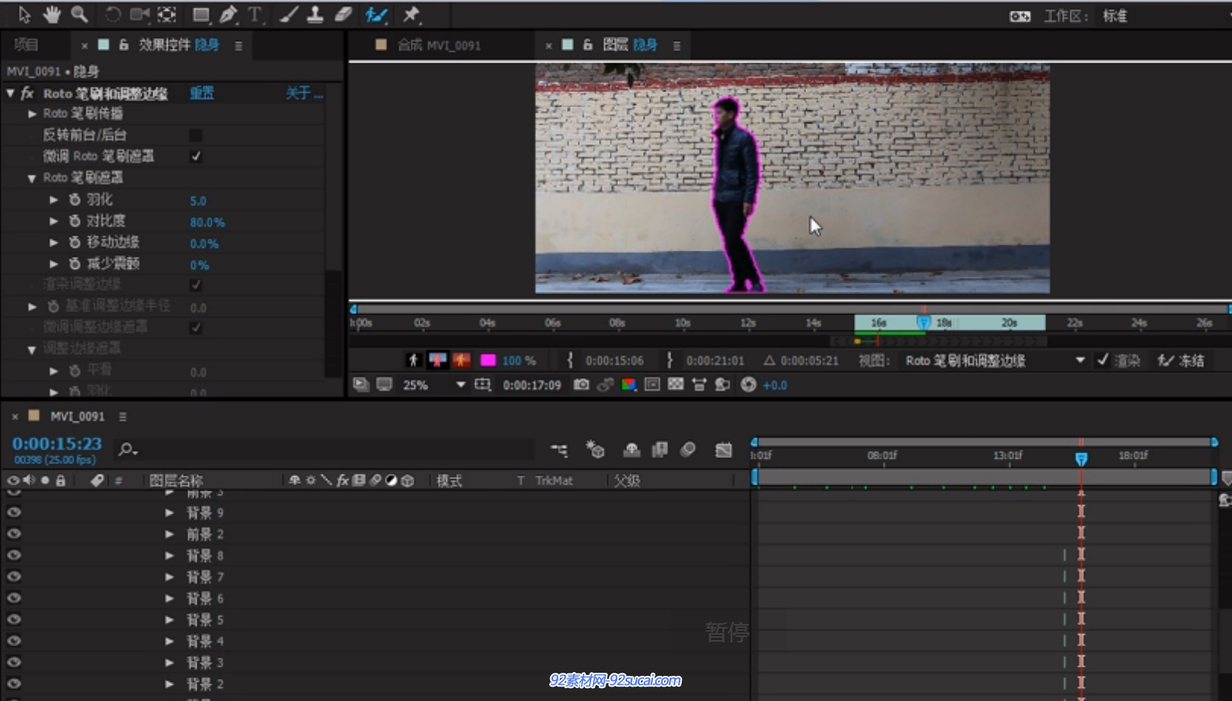
Task: Click the 羽化 value 5.0
Action: pyautogui.click(x=198, y=200)
